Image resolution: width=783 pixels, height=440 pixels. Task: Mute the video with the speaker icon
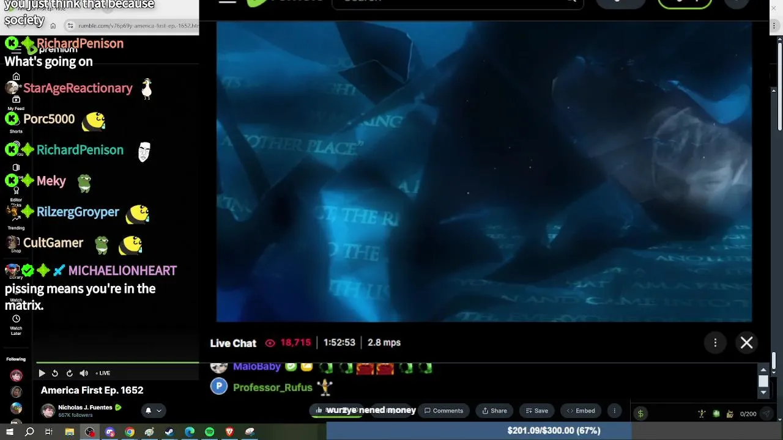point(84,373)
